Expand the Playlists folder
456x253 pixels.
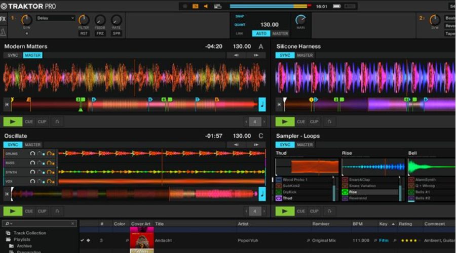point(22,239)
